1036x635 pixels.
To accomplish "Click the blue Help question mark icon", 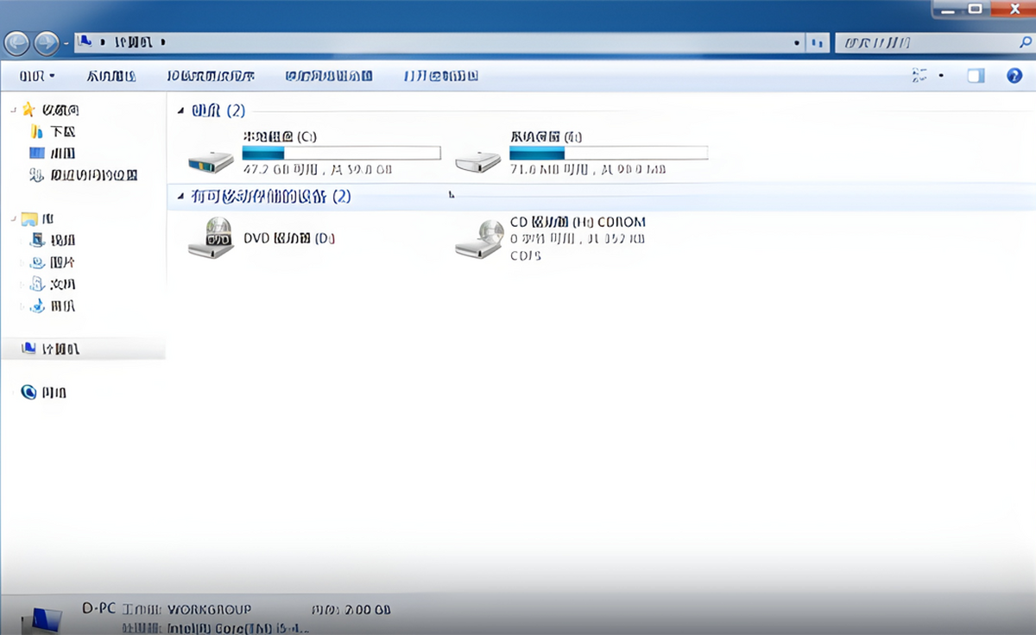I will click(x=1014, y=76).
